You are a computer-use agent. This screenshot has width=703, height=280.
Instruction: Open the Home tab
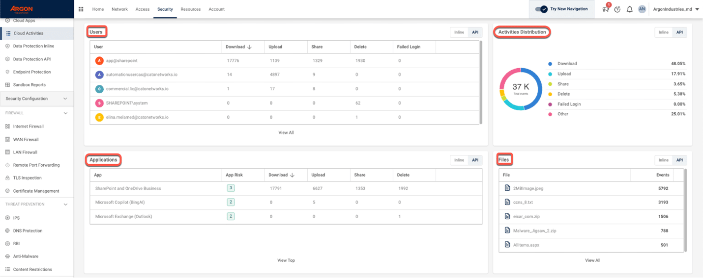[98, 9]
